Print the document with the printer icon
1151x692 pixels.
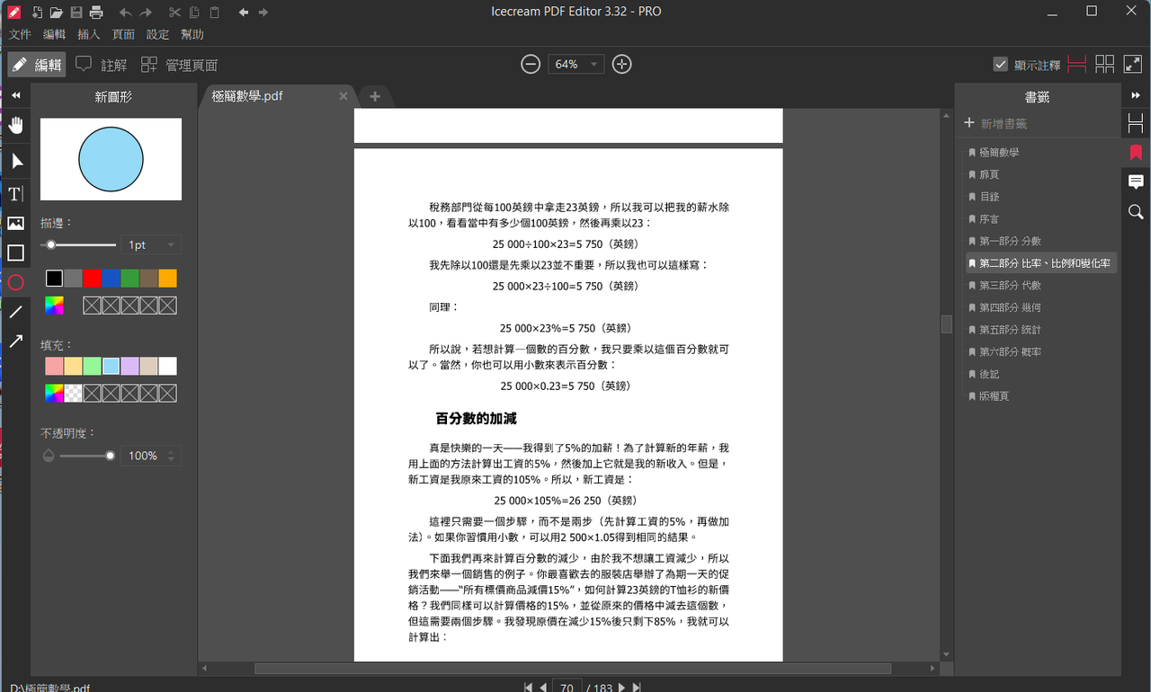(96, 13)
